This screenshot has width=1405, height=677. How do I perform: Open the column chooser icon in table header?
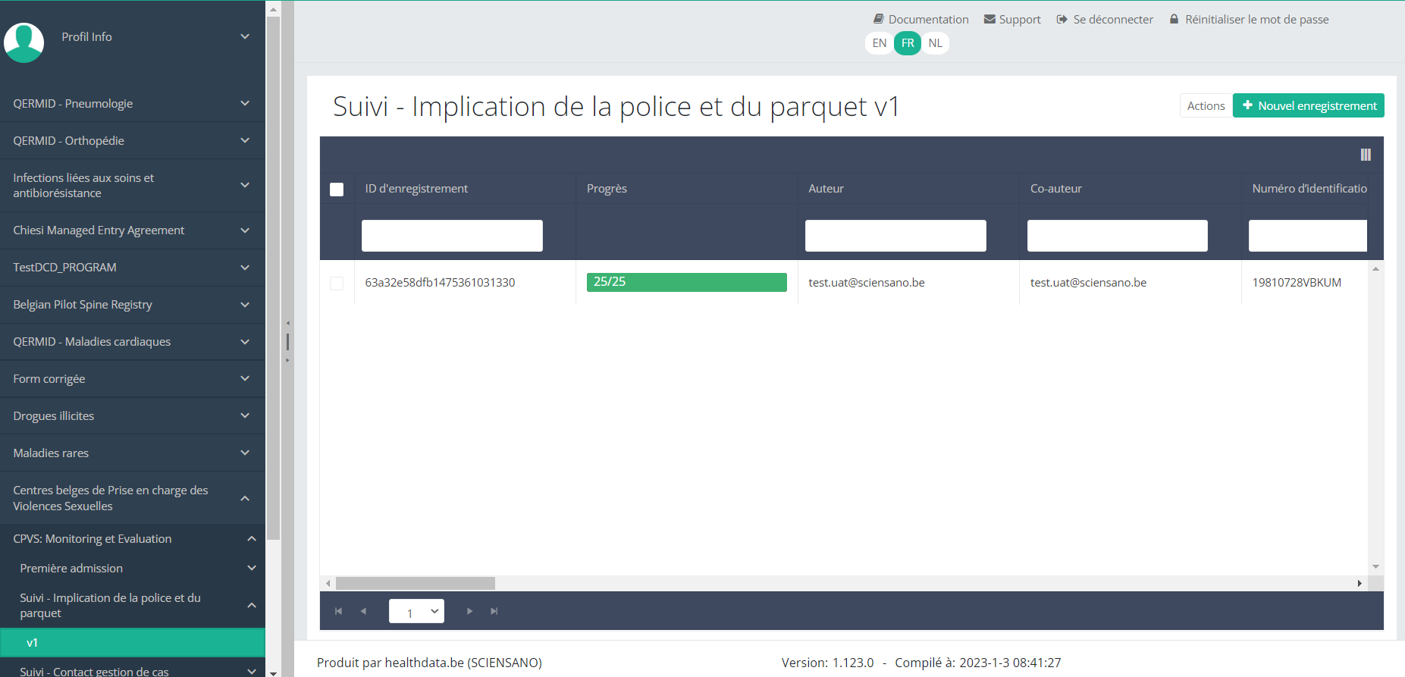coord(1365,155)
